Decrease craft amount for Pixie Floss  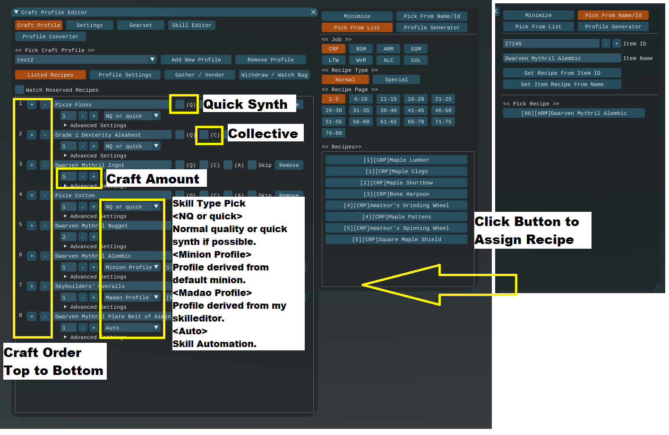coord(83,116)
